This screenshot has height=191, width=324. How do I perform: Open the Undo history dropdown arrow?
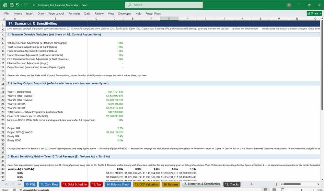point(21,5)
